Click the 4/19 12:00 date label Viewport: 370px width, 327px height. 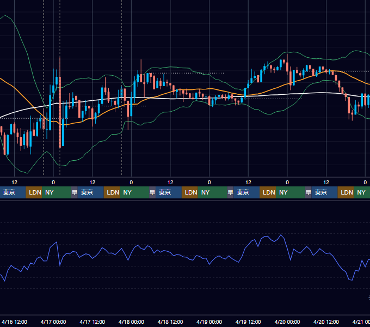pyautogui.click(x=248, y=322)
